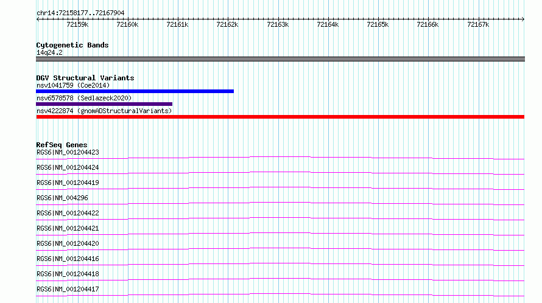Click the 72159k ruler tick label
Viewport: 542px width, 303px height.
point(77,24)
